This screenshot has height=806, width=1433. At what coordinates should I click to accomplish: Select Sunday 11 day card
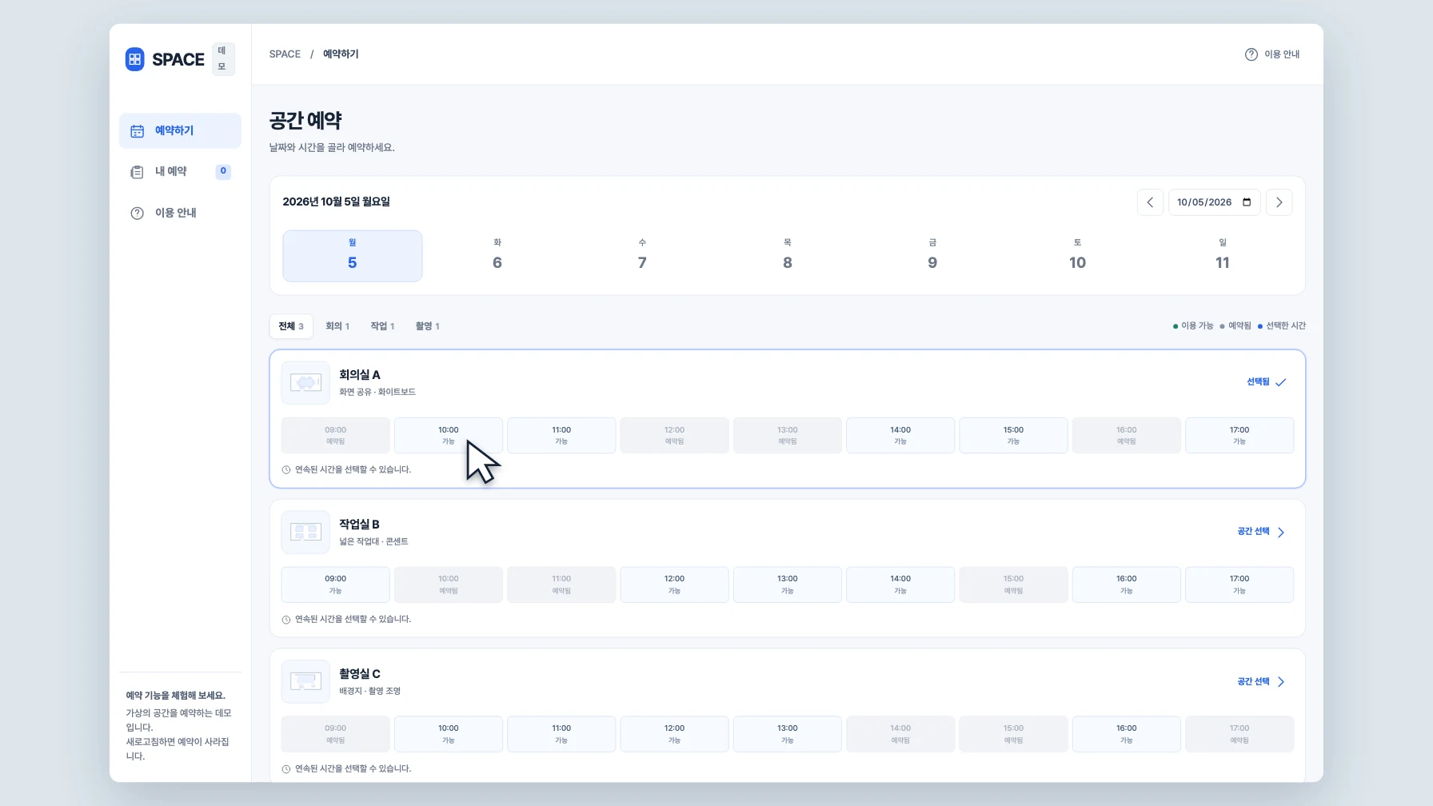click(x=1223, y=256)
